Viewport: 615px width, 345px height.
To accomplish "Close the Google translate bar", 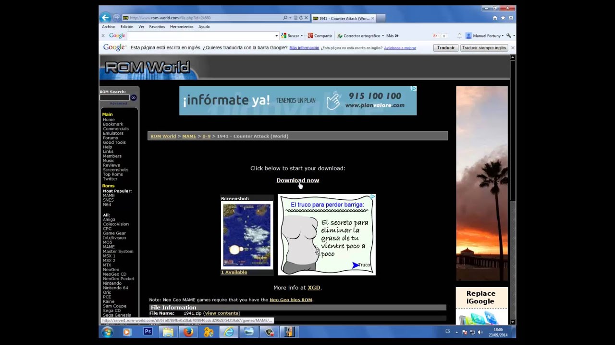I will (x=513, y=48).
